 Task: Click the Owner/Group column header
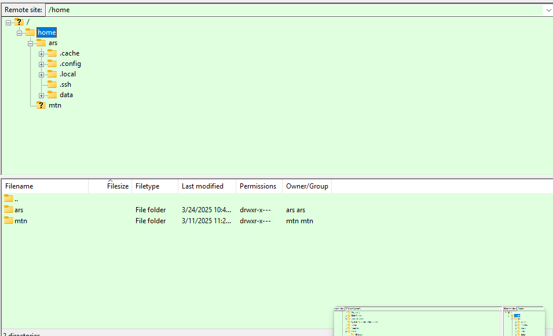coord(307,186)
